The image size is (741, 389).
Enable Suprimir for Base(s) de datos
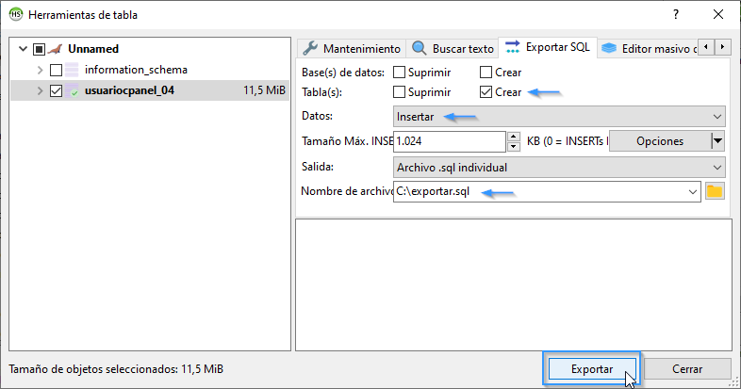click(x=400, y=73)
